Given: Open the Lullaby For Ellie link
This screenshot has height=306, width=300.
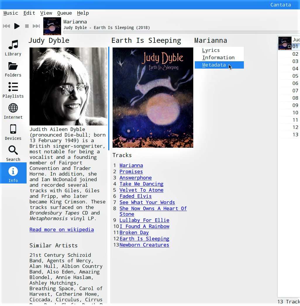Looking at the screenshot, I should 144,220.
